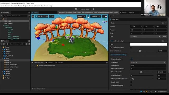The width and height of the screenshot is (169, 95).
Task: Enable Shadow Fixed Area checkbox
Action: (131, 85)
